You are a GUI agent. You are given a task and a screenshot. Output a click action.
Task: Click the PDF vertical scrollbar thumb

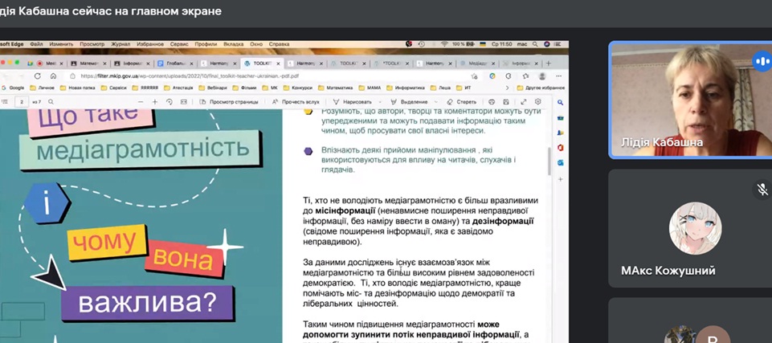(x=549, y=161)
